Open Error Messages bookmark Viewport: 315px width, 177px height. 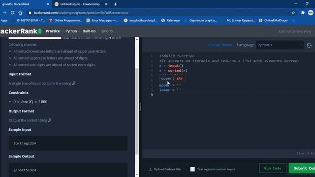click(102, 20)
